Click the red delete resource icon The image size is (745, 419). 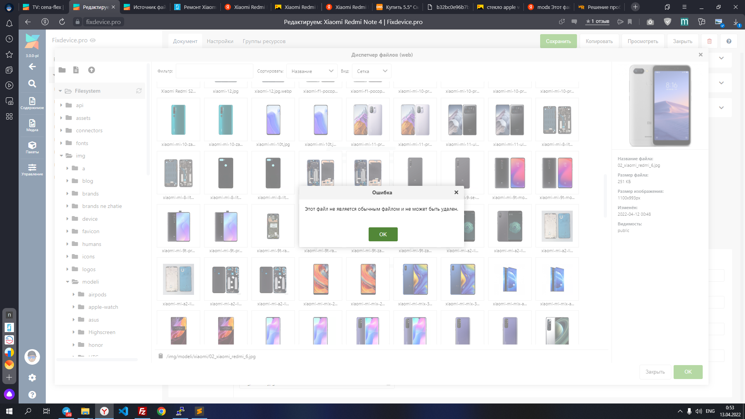(709, 41)
